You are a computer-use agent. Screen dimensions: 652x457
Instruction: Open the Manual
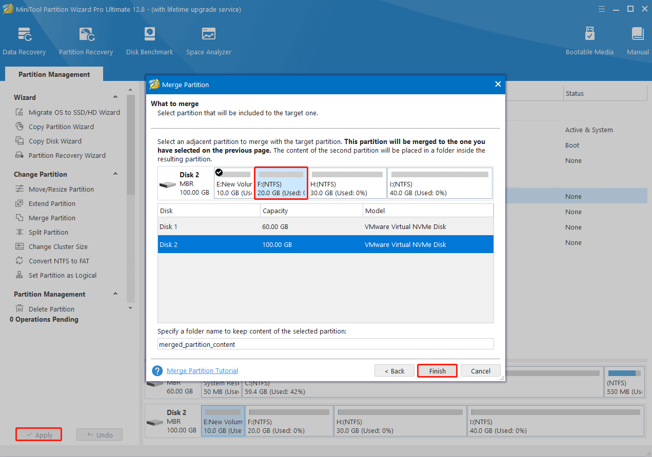638,41
